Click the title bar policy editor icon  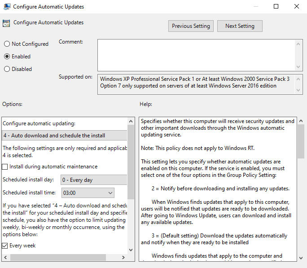click(x=7, y=6)
